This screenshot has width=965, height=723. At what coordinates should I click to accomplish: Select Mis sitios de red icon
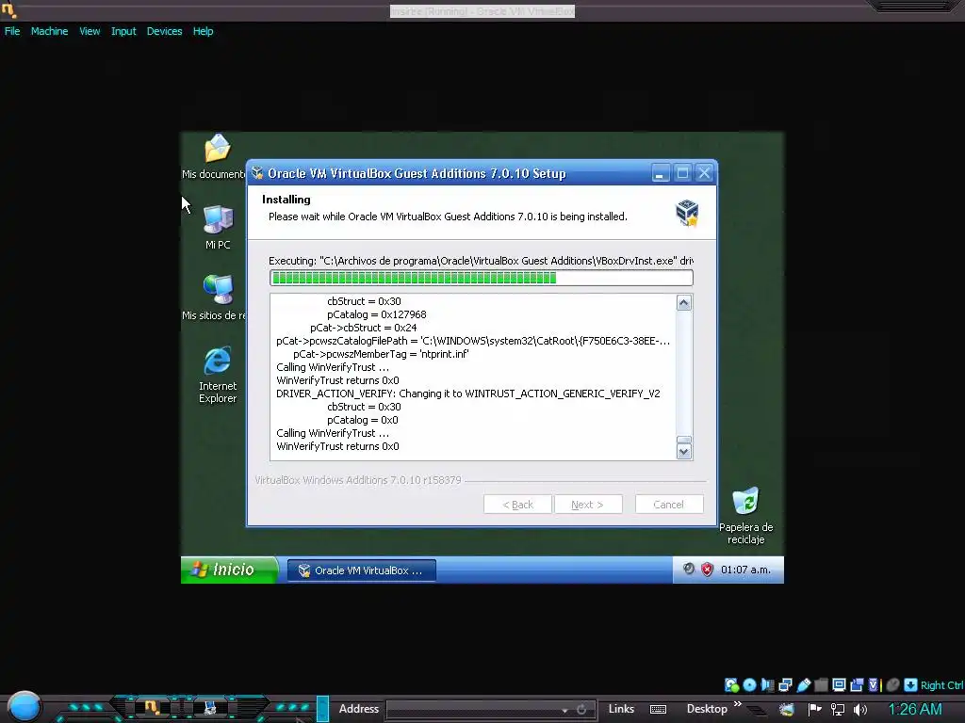coord(216,297)
